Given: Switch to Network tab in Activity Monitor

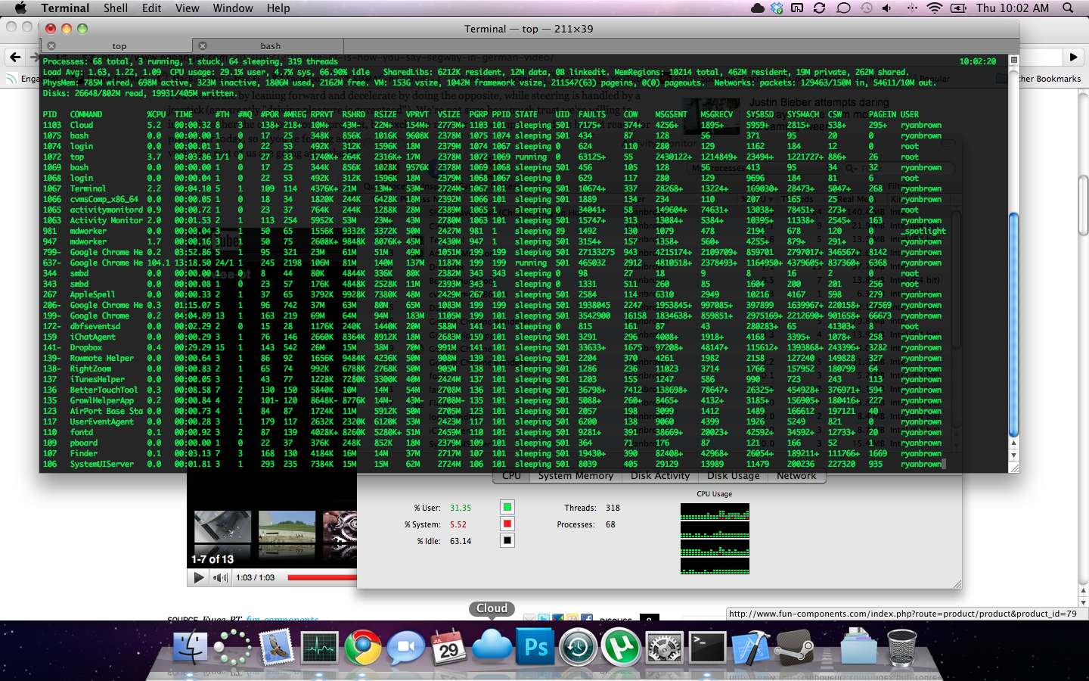Looking at the screenshot, I should click(x=796, y=476).
